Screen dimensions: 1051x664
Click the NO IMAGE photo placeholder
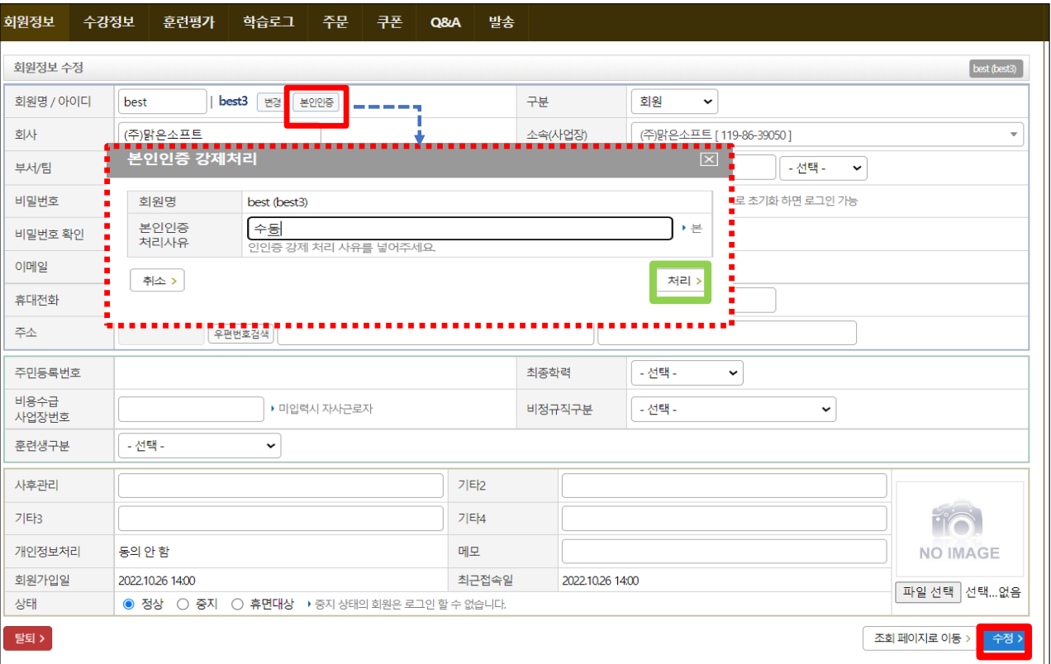(959, 531)
